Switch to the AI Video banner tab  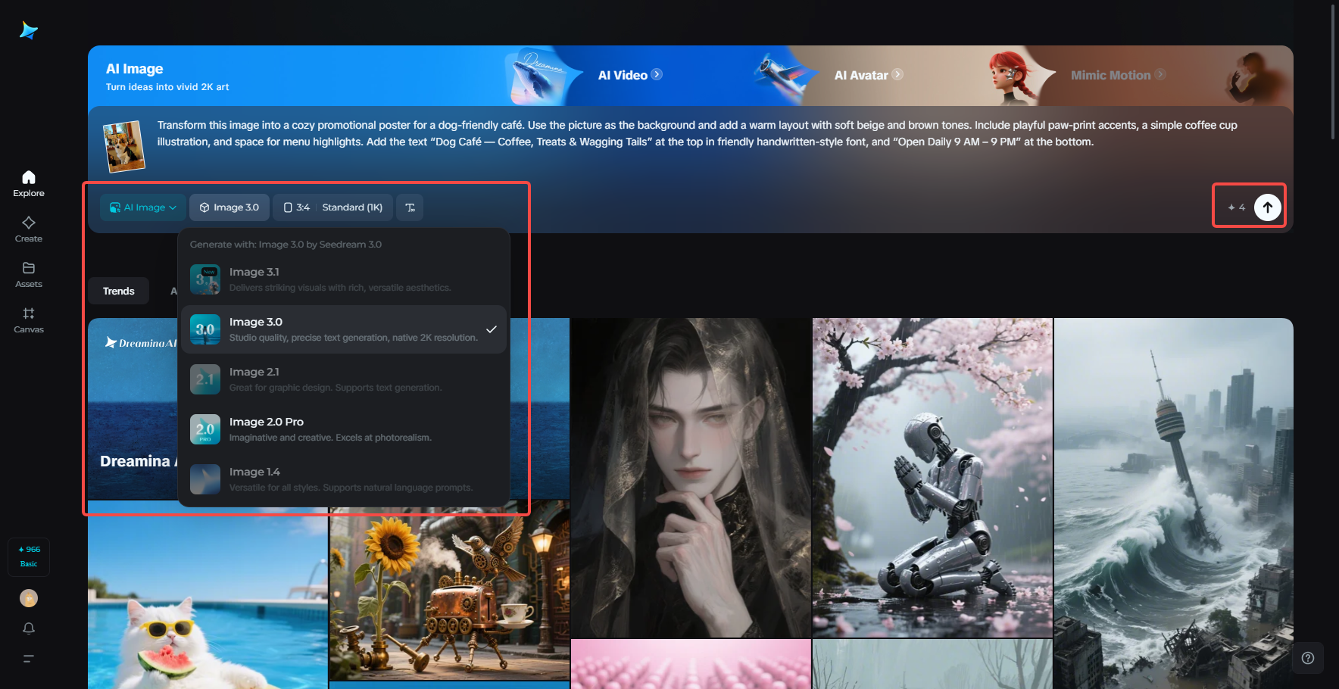tap(629, 75)
